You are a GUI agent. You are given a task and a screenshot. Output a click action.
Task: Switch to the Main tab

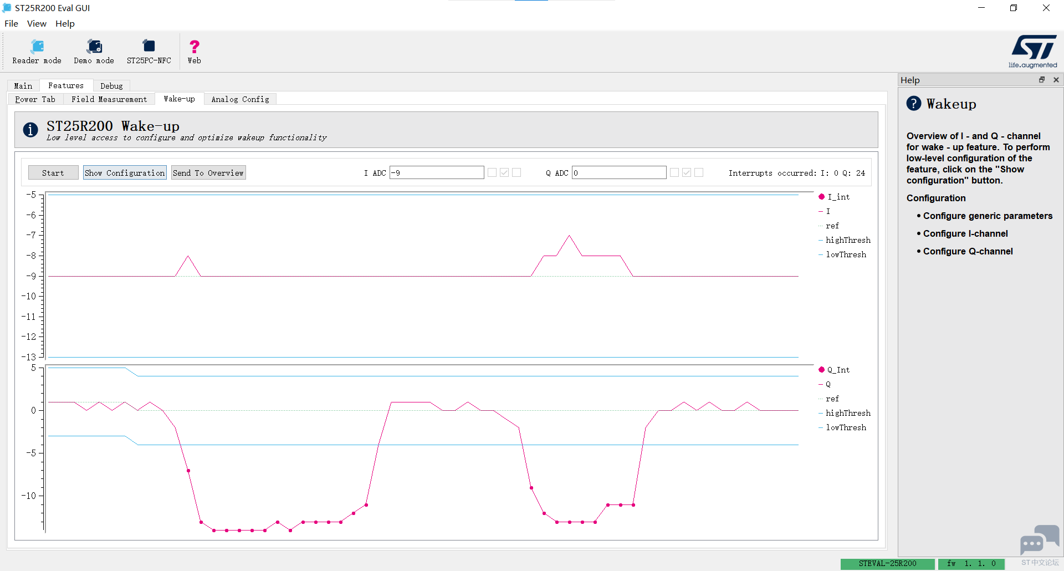click(23, 86)
